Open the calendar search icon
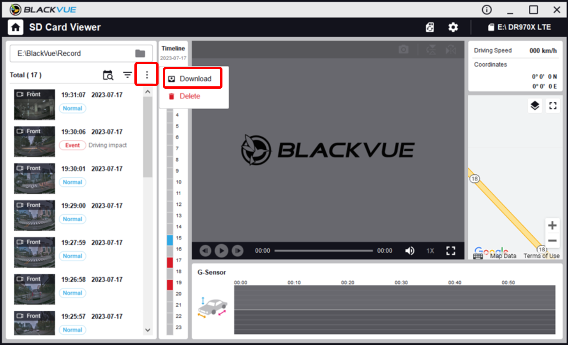The height and width of the screenshot is (345, 568). 108,75
